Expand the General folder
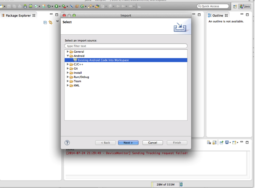Image resolution: width=255 pixels, height=188 pixels. tap(68, 51)
